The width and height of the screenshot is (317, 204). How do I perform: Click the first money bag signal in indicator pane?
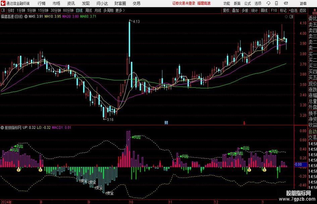[18, 169]
